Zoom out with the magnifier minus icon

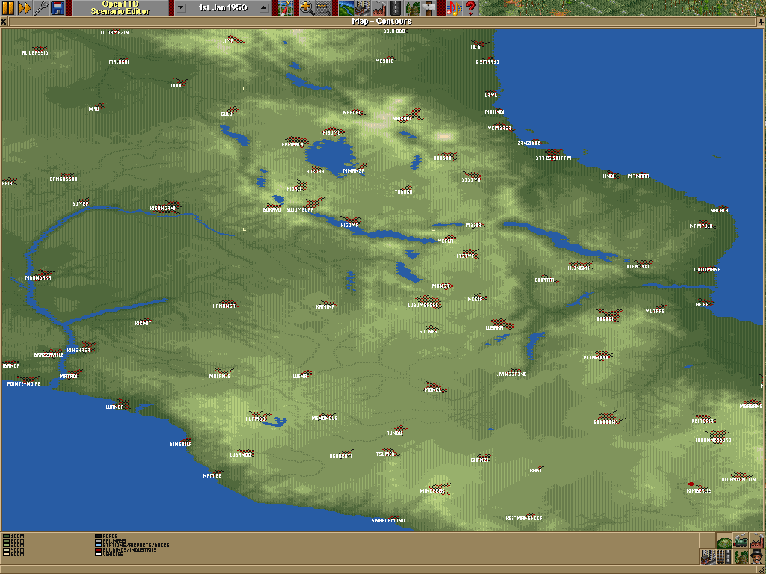(x=323, y=7)
